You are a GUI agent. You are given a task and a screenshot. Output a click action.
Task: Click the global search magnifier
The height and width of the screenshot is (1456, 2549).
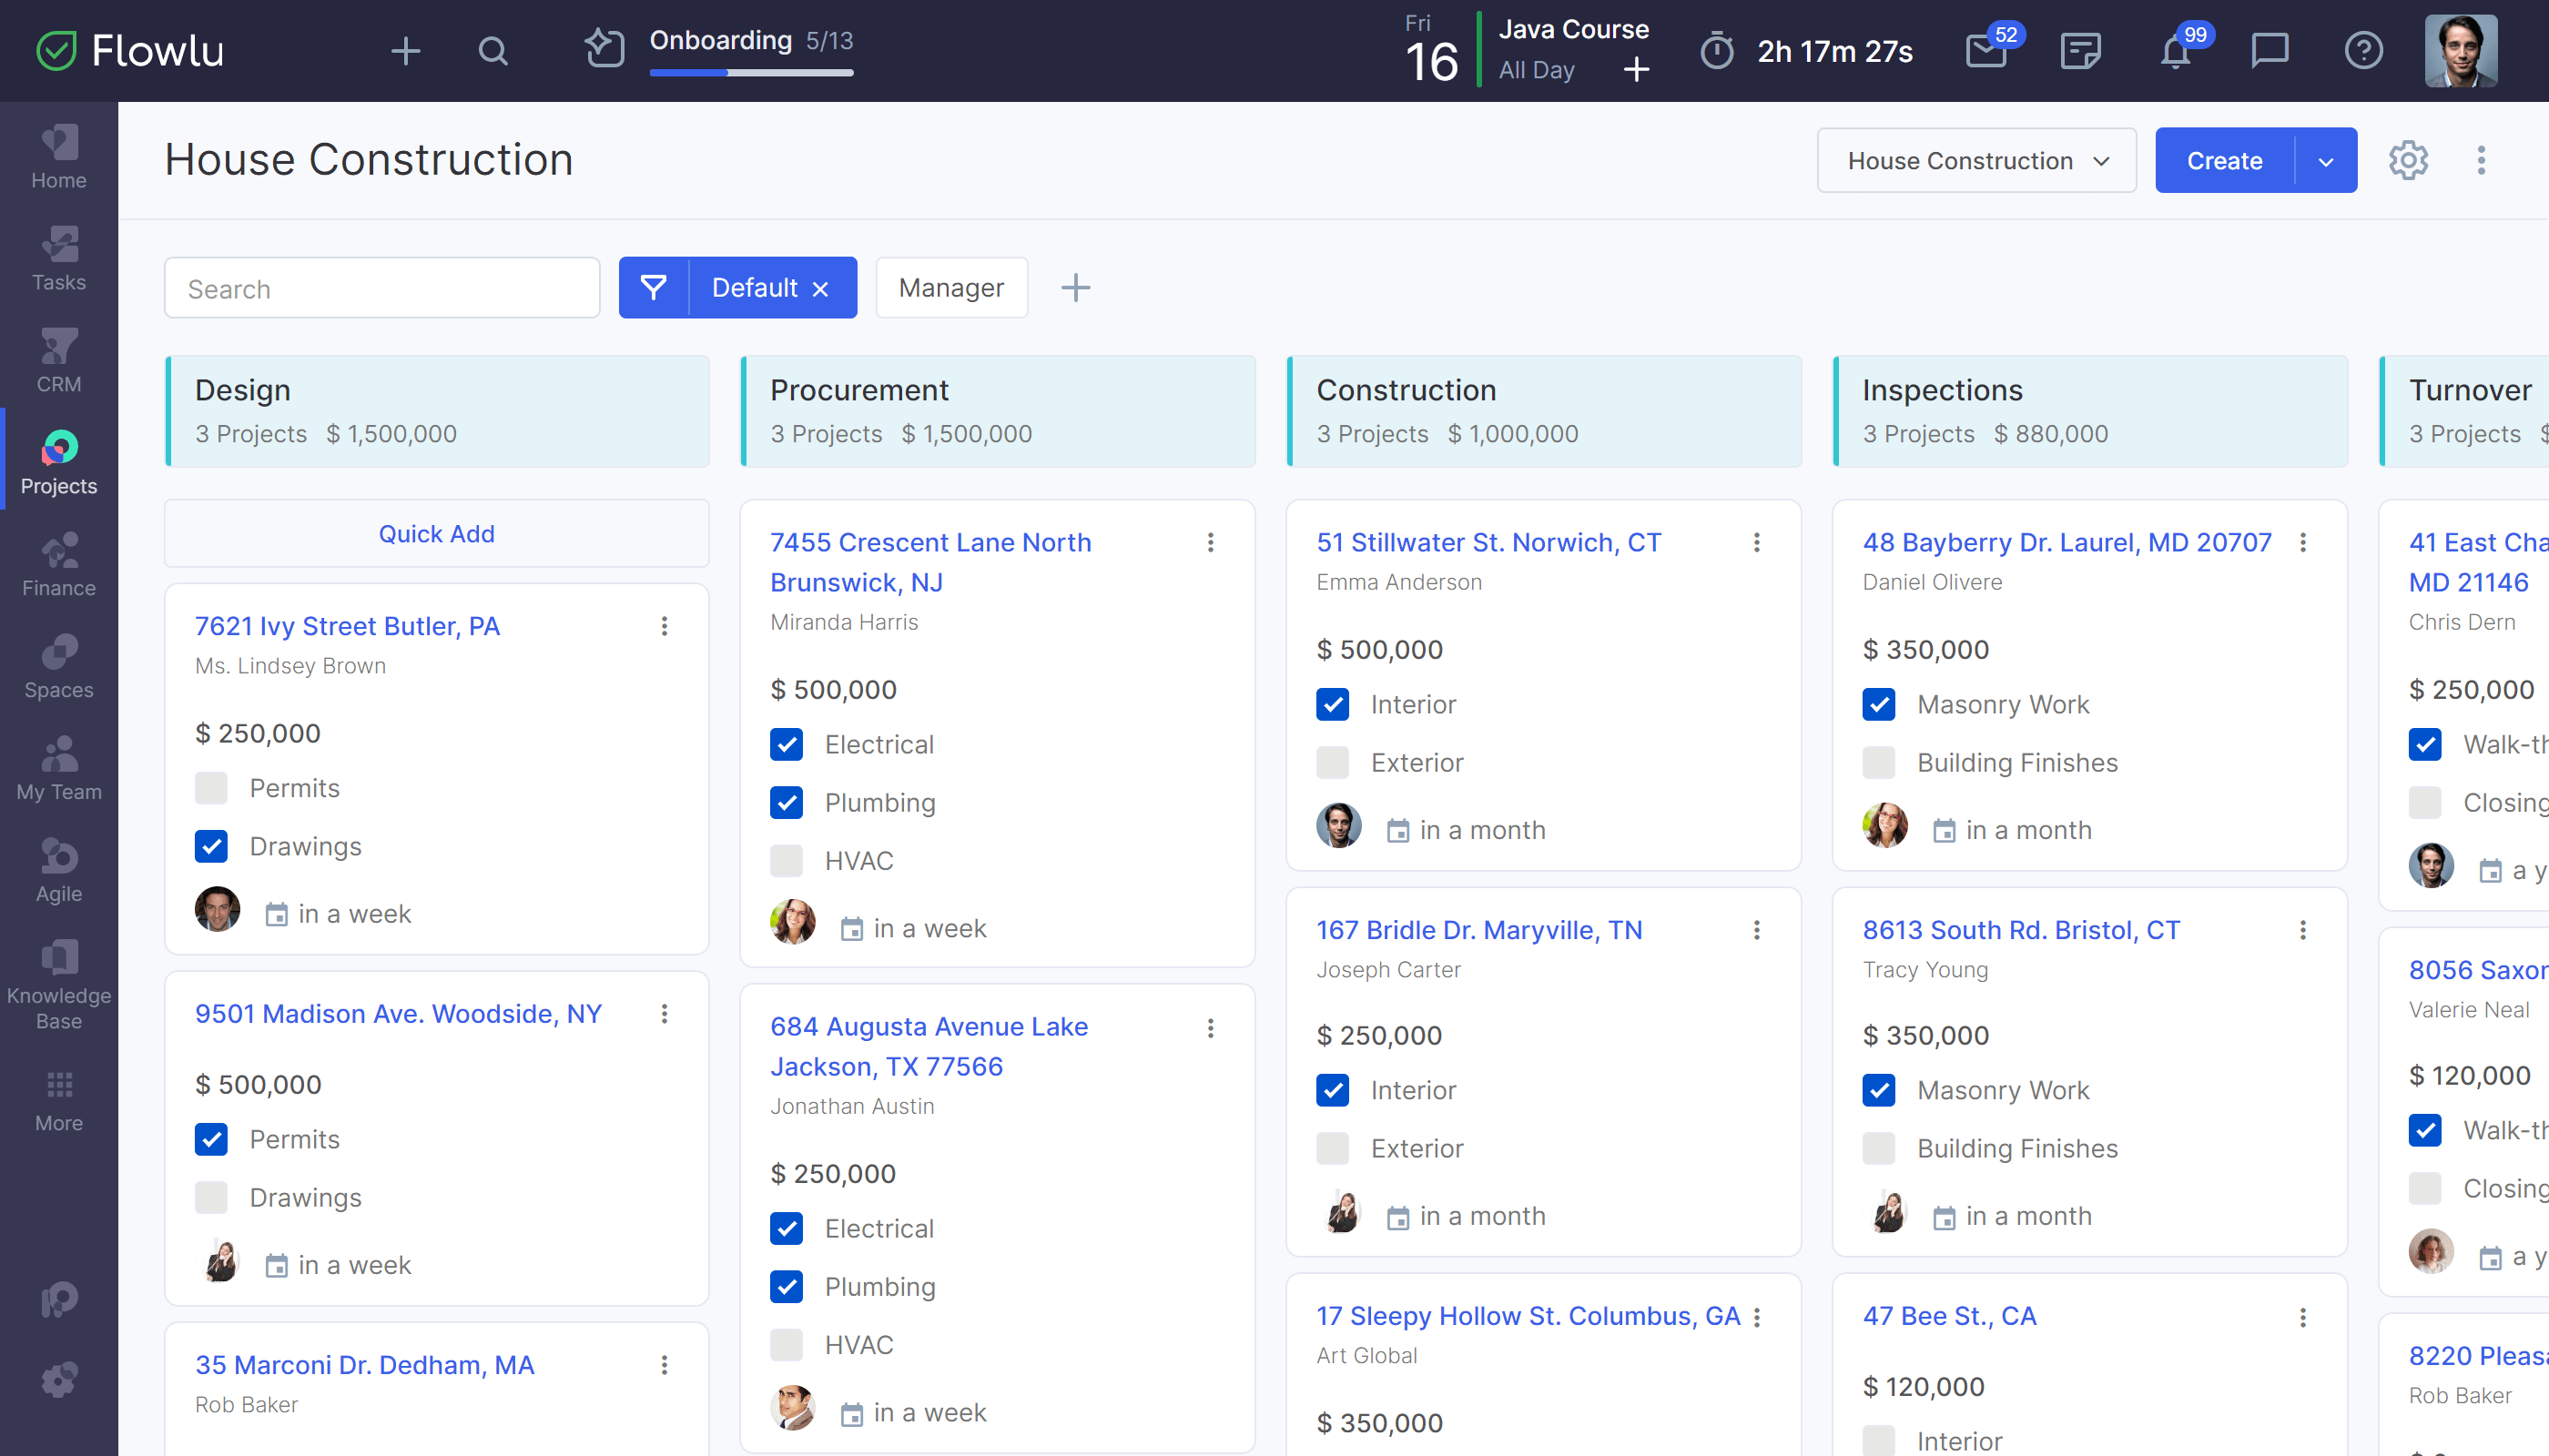coord(493,51)
